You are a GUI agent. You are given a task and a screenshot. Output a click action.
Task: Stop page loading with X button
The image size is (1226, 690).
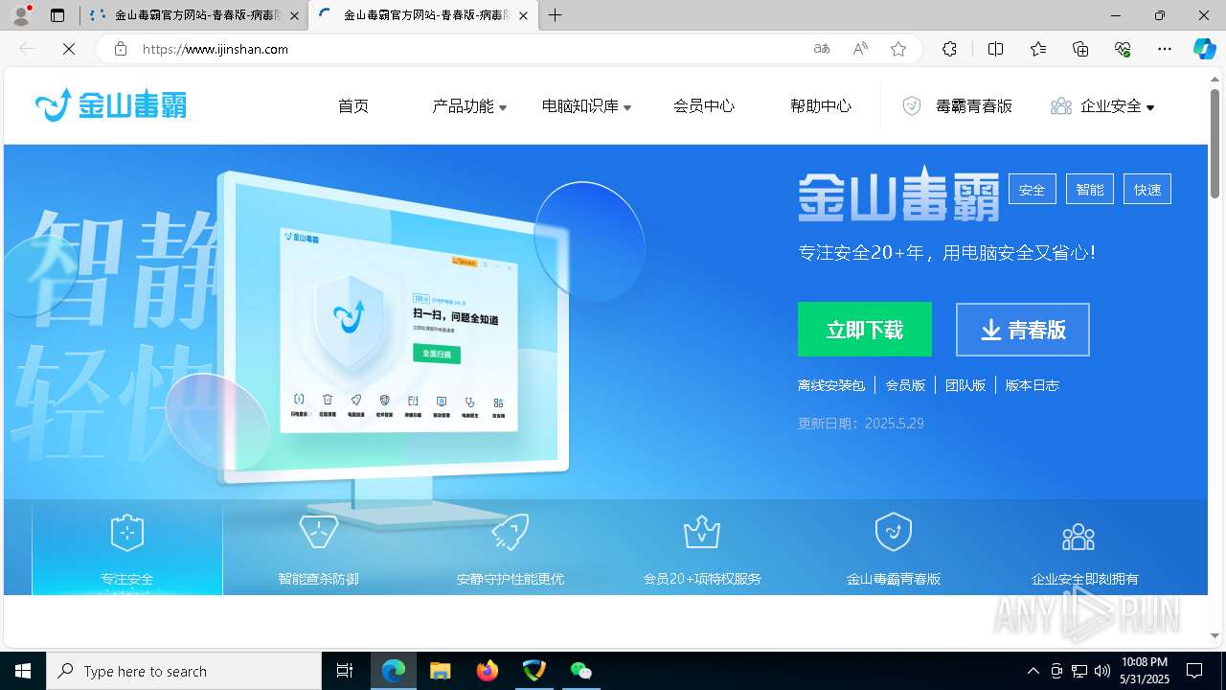pos(69,49)
